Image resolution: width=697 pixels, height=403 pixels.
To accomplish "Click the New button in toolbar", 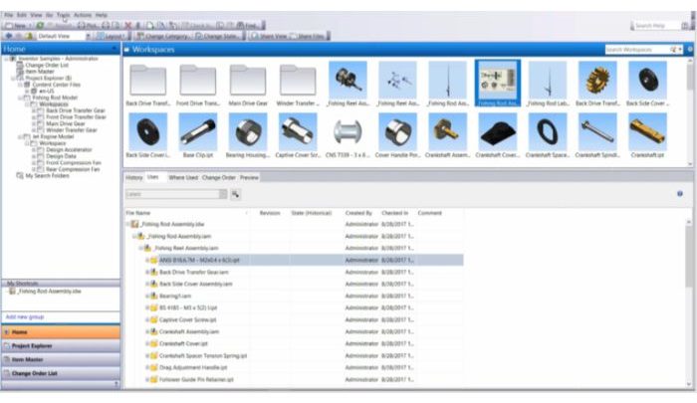I will [x=18, y=25].
